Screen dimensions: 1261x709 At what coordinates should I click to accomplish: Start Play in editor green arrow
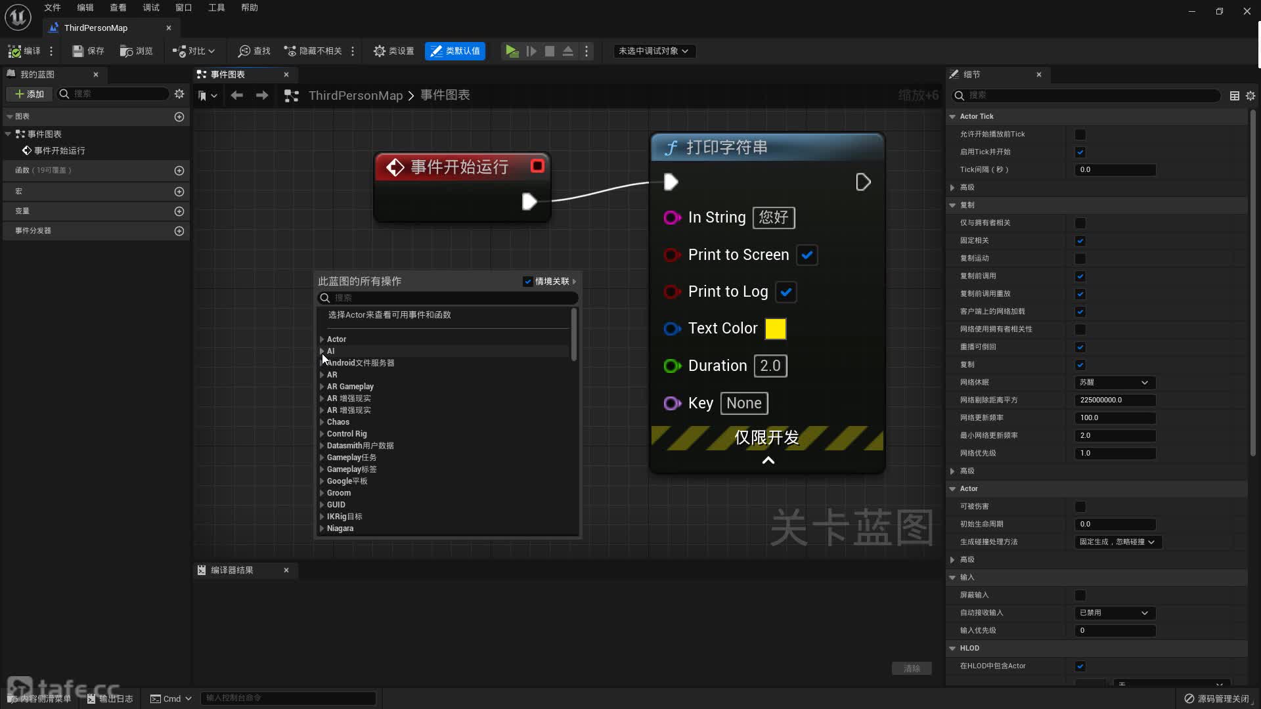pyautogui.click(x=512, y=51)
